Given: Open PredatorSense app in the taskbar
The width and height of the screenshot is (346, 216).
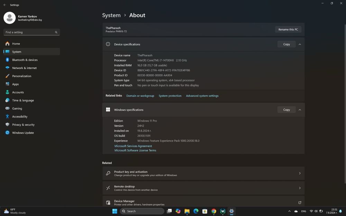Looking at the screenshot, I should click(x=222, y=211).
